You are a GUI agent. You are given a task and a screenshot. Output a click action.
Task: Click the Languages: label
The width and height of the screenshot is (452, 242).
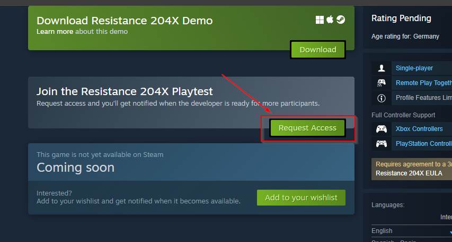point(388,205)
